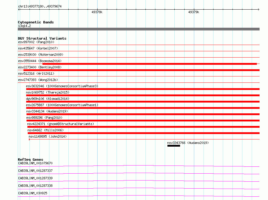Open variant esv2747393 (Wong2012b)

click(38, 80)
